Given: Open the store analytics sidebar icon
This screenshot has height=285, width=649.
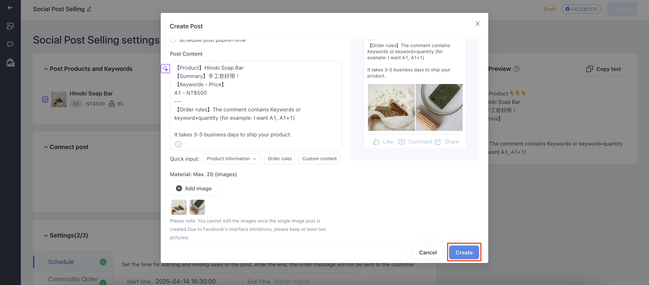Looking at the screenshot, I should click(x=10, y=63).
